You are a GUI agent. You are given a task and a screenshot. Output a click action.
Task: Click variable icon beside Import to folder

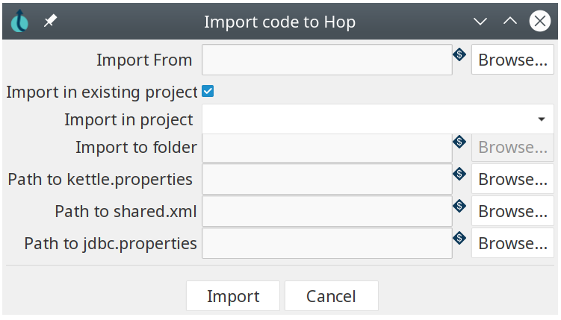tap(459, 142)
